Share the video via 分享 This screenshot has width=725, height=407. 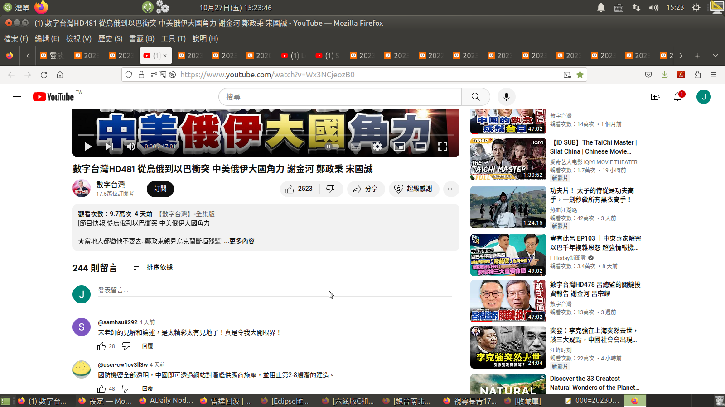coord(366,189)
